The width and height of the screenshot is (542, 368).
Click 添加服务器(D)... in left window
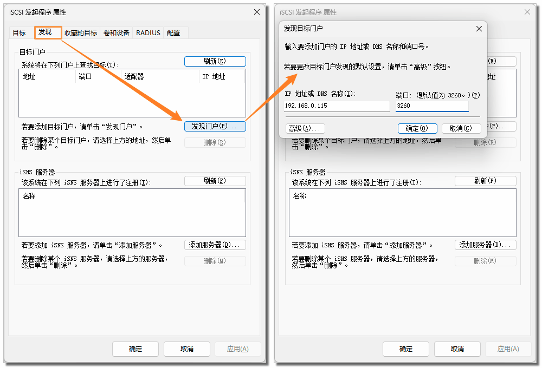click(215, 245)
